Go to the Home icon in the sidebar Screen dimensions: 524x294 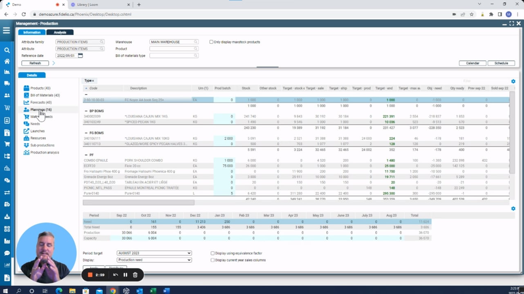coord(7,61)
